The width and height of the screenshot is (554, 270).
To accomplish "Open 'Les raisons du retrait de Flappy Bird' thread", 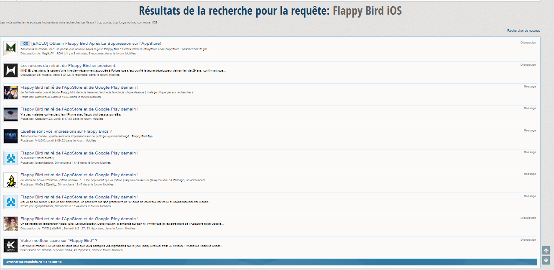I will 68,65.
